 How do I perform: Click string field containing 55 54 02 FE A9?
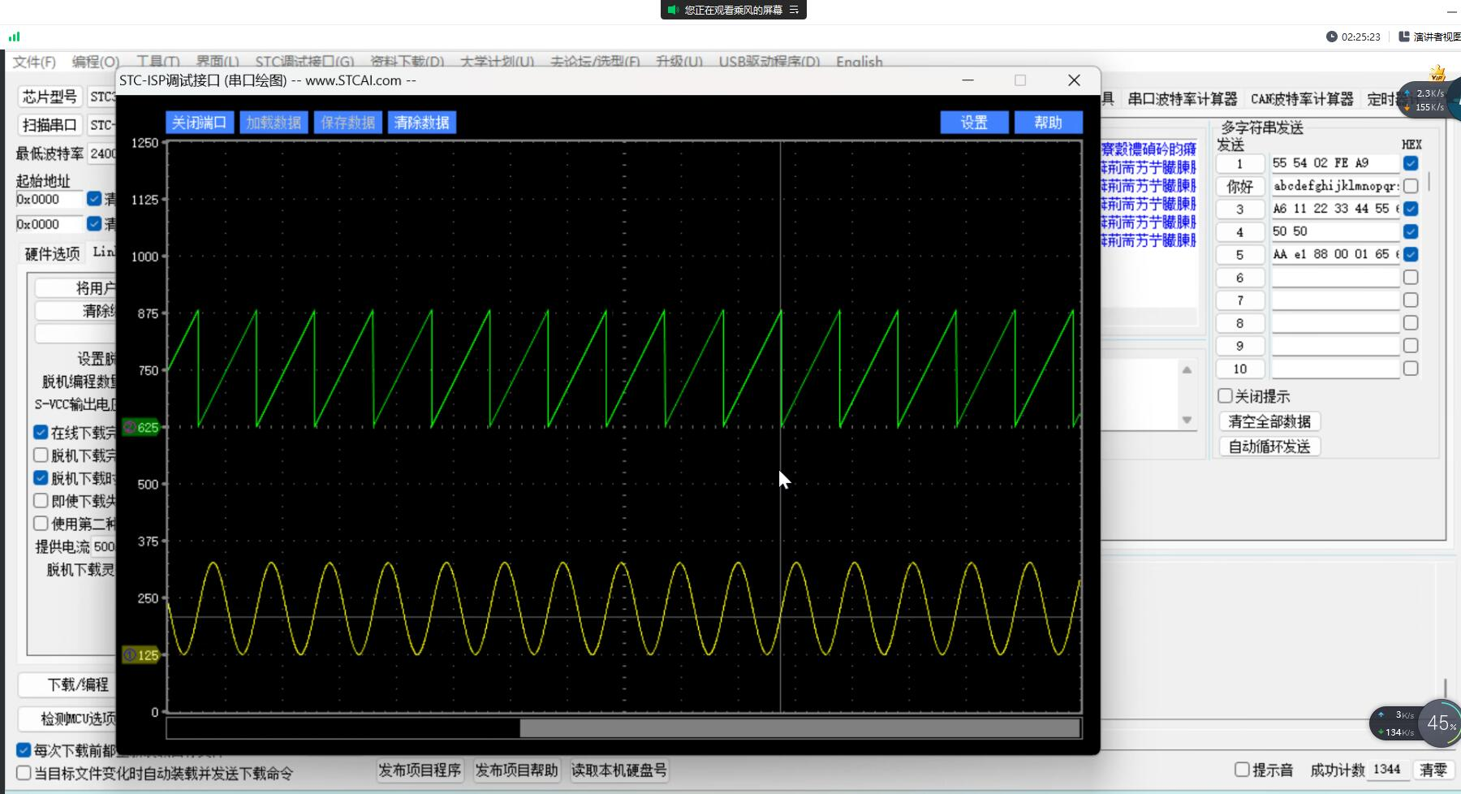point(1335,163)
